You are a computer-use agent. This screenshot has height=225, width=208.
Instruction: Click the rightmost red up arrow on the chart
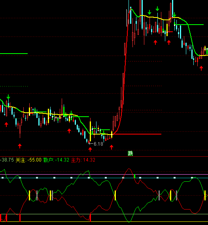tap(201, 68)
